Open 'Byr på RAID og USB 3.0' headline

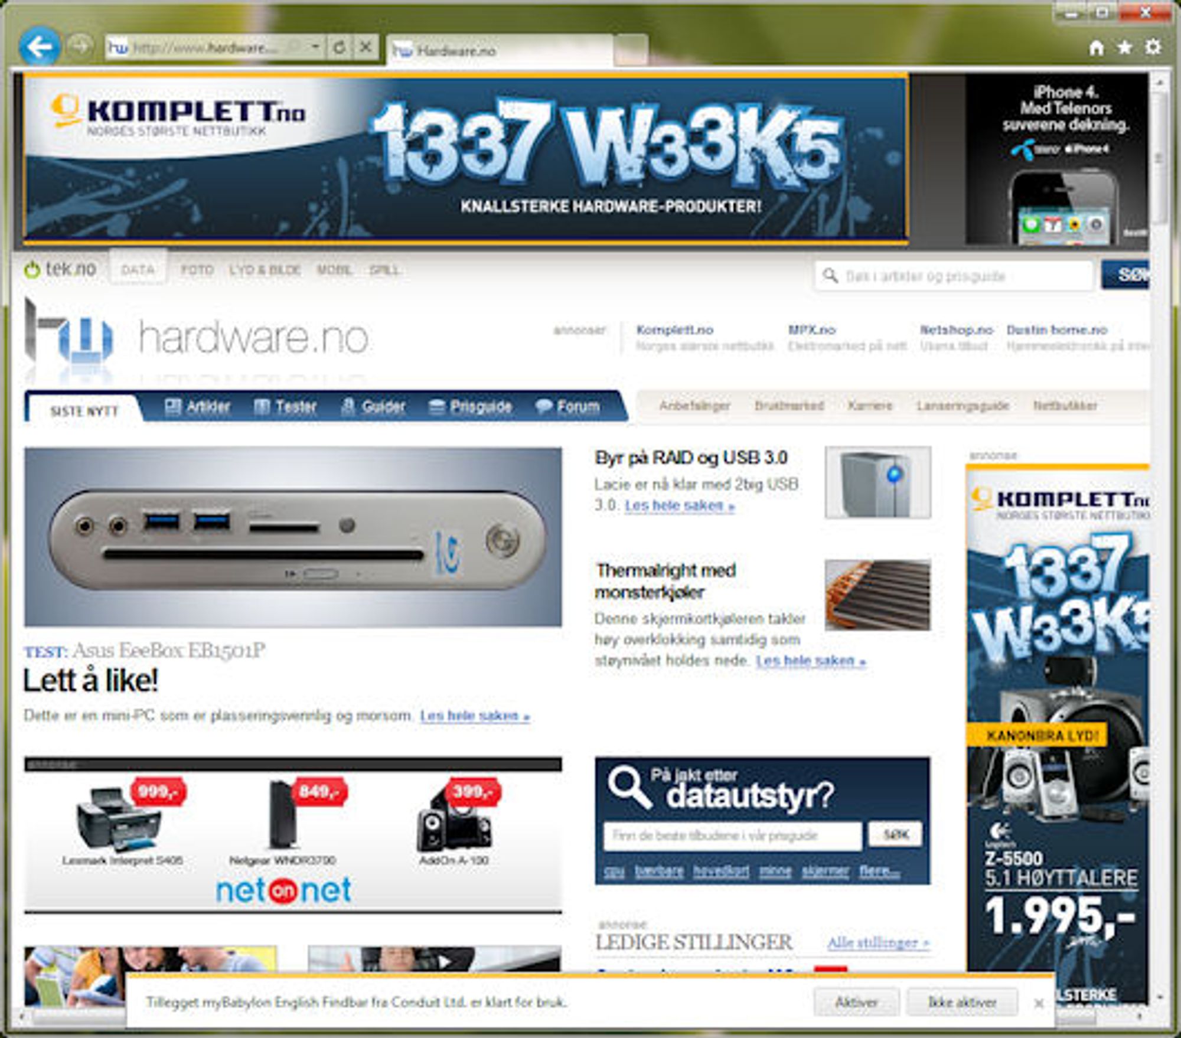click(691, 458)
